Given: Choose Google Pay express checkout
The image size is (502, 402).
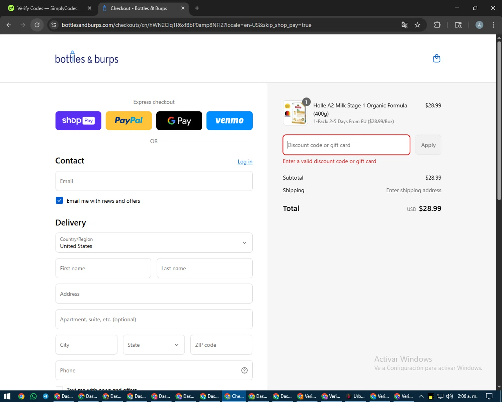Looking at the screenshot, I should coord(179,121).
